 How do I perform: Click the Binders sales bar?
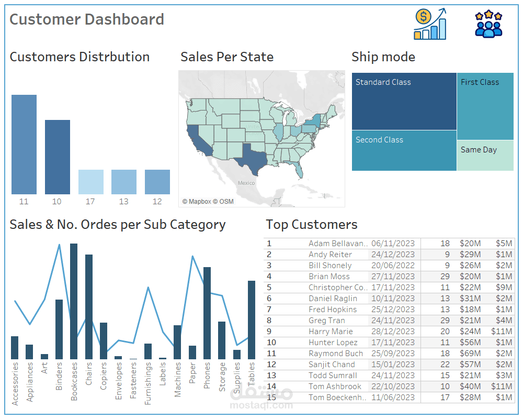click(x=59, y=329)
